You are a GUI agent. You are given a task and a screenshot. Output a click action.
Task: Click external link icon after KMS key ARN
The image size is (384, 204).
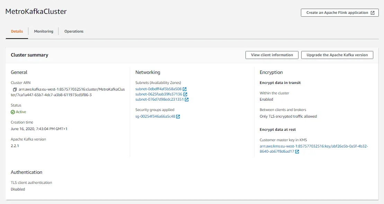coord(297,152)
